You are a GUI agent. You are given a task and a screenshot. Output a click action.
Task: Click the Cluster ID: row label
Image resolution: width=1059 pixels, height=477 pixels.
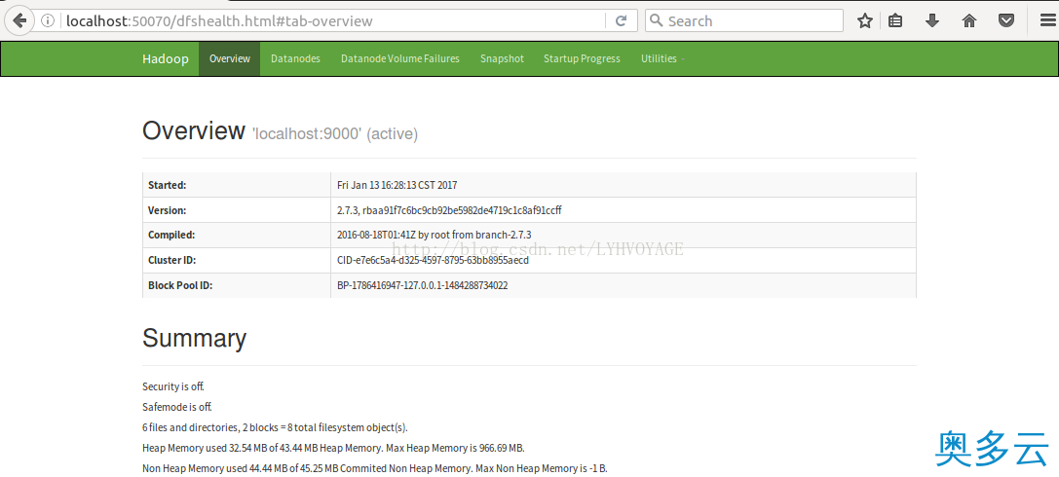(171, 260)
